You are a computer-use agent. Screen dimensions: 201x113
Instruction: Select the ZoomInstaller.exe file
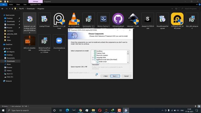[x=59, y=43]
